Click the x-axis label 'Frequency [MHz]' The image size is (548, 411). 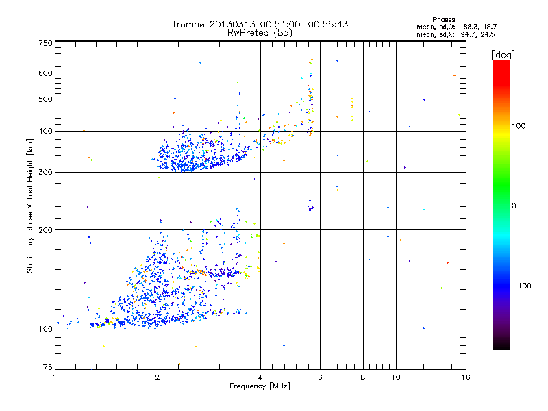coord(260,386)
